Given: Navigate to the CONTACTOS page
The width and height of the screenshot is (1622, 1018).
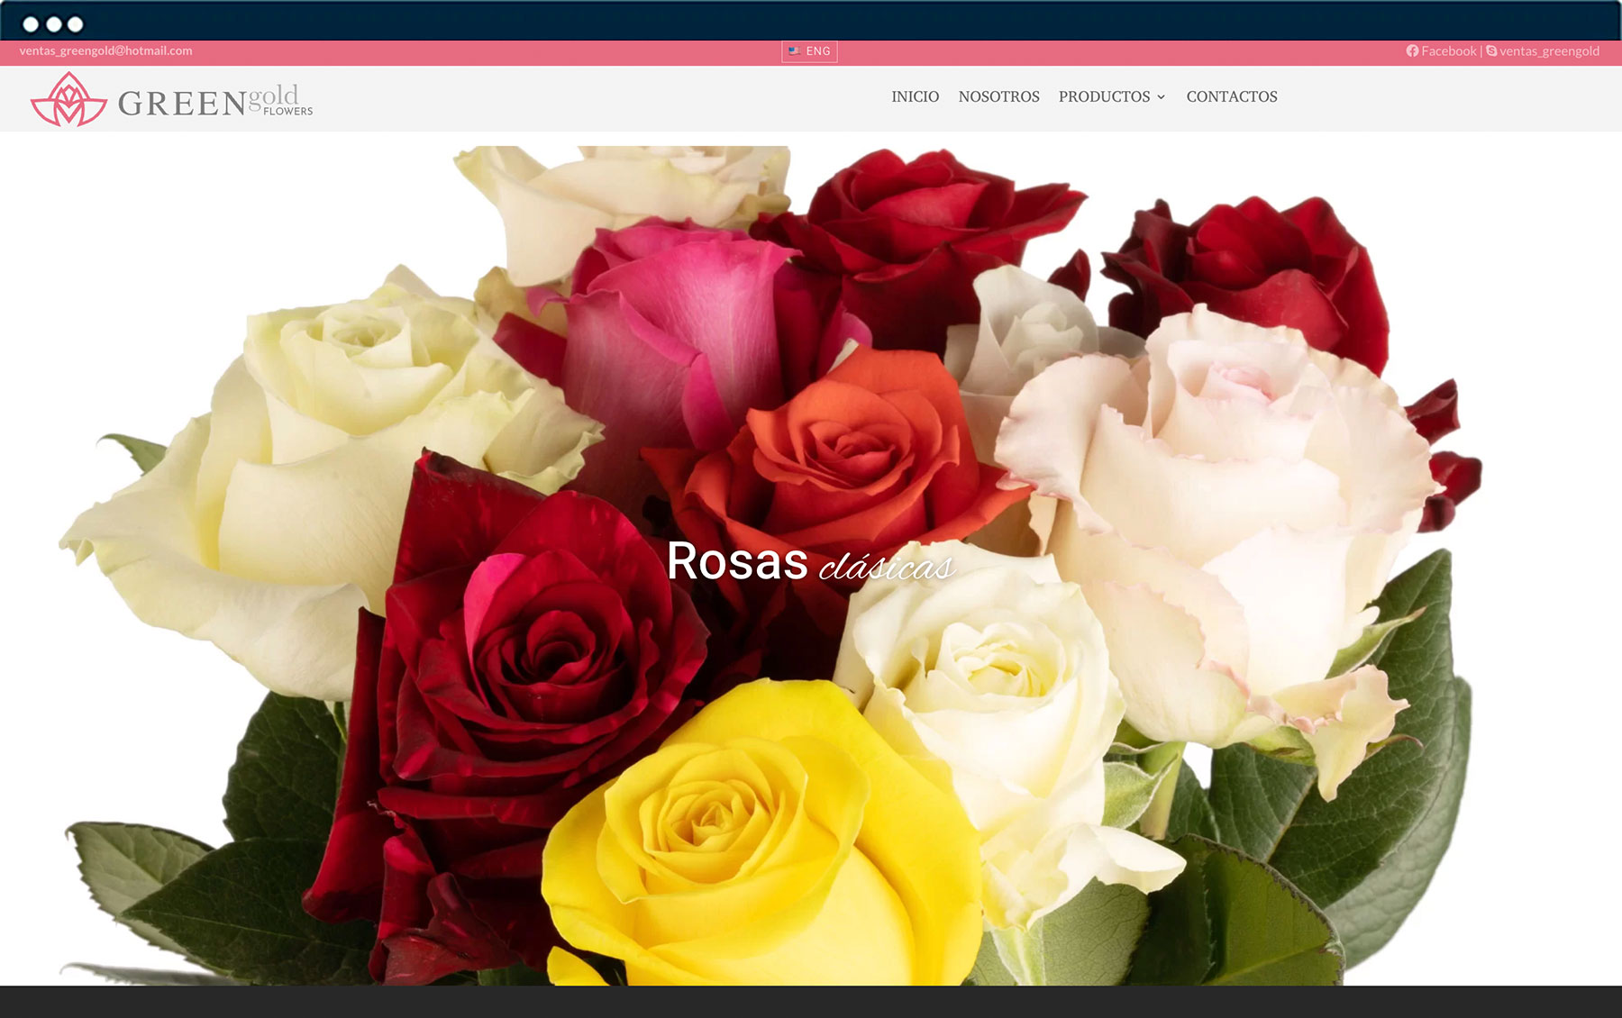Looking at the screenshot, I should (1232, 96).
